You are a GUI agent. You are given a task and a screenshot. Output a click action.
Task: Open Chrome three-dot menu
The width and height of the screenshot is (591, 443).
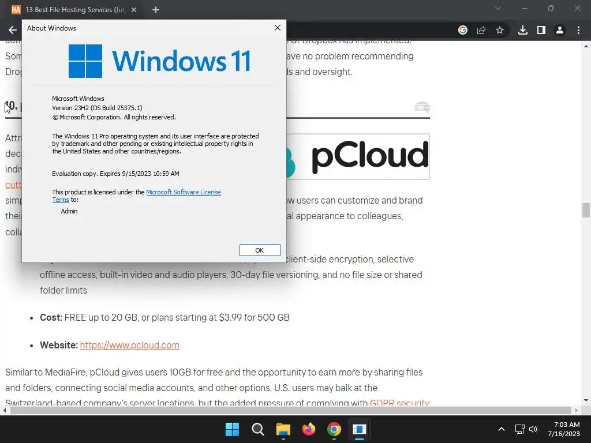click(578, 30)
